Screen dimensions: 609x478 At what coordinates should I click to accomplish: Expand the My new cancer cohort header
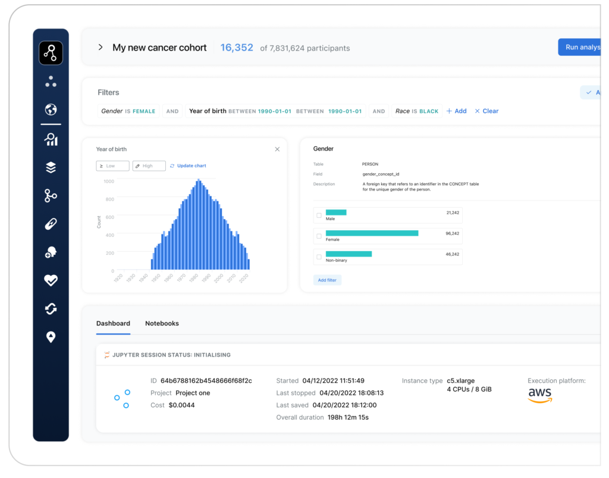(x=100, y=47)
